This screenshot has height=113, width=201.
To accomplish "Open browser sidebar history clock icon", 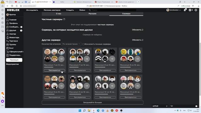I will (3, 10).
